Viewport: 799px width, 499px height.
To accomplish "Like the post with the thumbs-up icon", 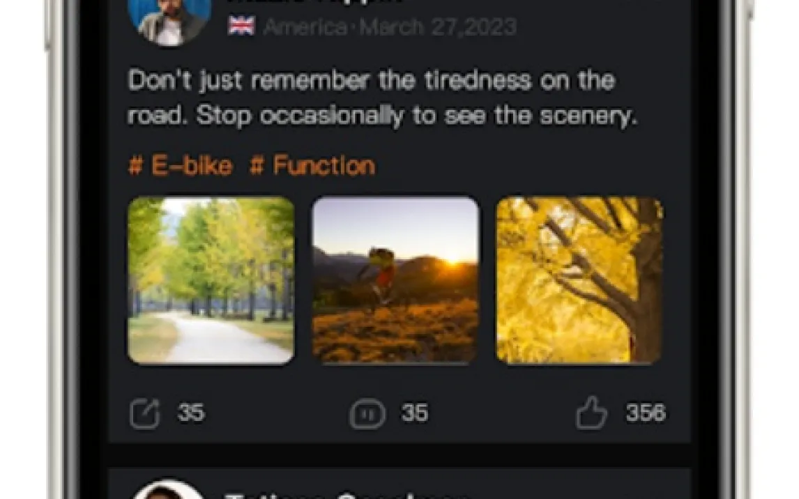I will [591, 413].
